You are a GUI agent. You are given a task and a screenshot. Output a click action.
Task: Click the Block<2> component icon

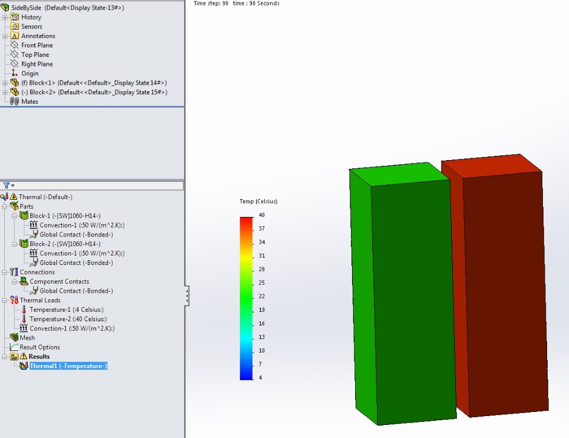click(14, 92)
